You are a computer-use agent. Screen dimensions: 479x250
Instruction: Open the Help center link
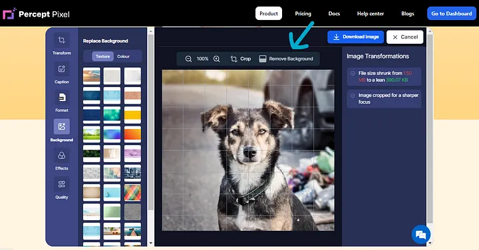[x=371, y=13]
